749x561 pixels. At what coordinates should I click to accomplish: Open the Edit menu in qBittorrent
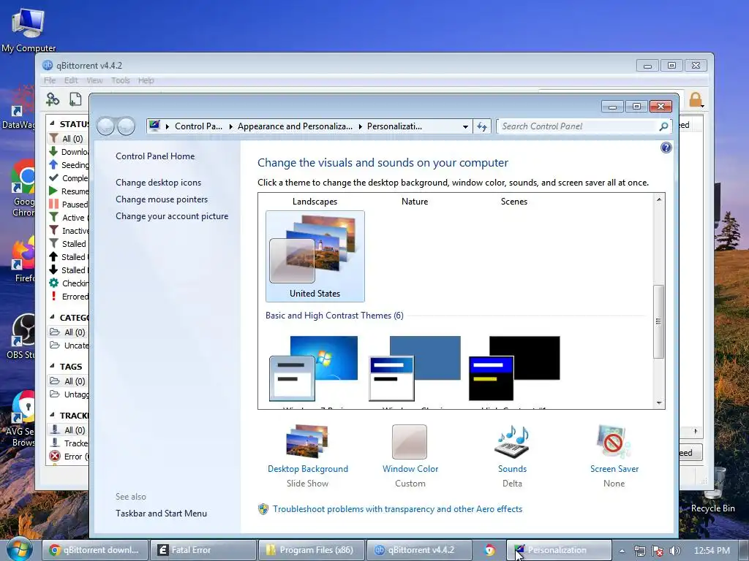[71, 80]
